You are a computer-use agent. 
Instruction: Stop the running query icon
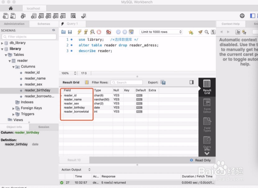point(99,32)
